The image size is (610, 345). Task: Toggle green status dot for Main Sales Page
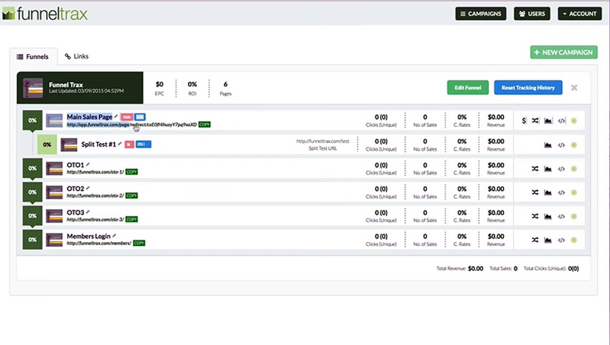574,121
